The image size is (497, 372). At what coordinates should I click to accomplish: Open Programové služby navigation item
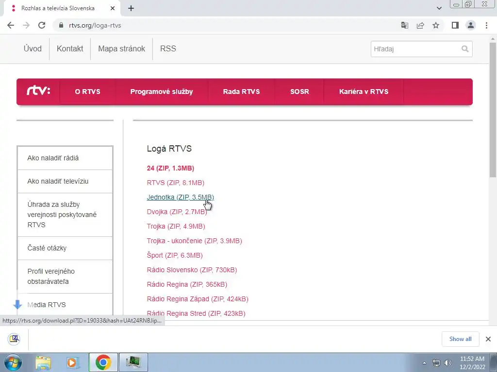pos(161,92)
